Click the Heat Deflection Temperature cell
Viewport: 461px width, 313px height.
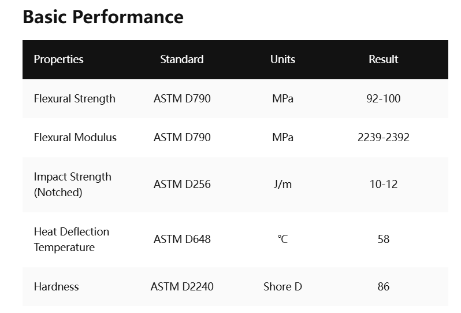72,240
